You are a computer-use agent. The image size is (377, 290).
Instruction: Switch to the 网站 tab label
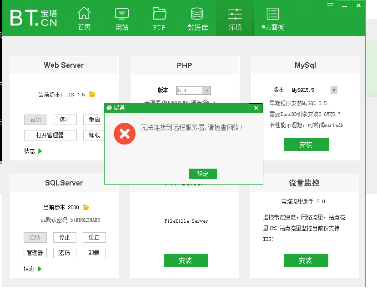click(122, 27)
